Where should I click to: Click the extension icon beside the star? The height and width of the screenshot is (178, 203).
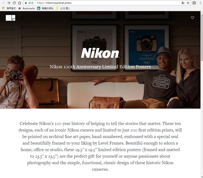coord(194,3)
